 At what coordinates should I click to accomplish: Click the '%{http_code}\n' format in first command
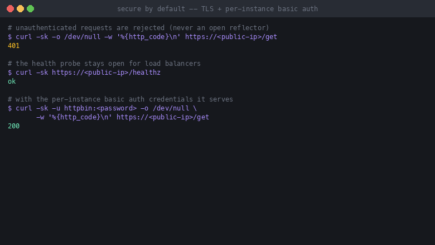[x=148, y=37]
